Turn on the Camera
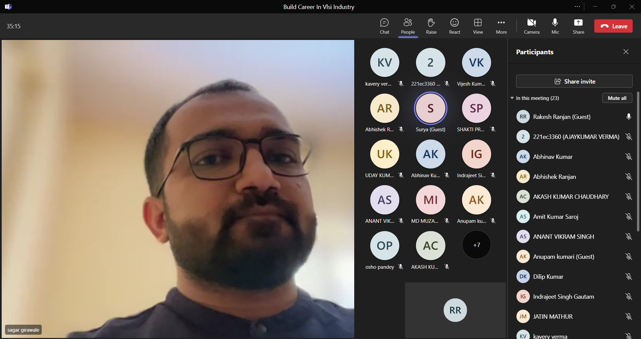Viewport: 641px width, 339px height. click(531, 26)
